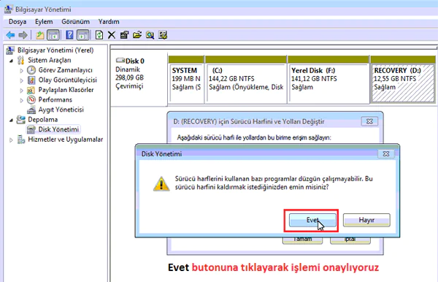This screenshot has width=438, height=282.
Task: Click the Görev Zamanlayıcı clock icon
Action: pos(31,70)
